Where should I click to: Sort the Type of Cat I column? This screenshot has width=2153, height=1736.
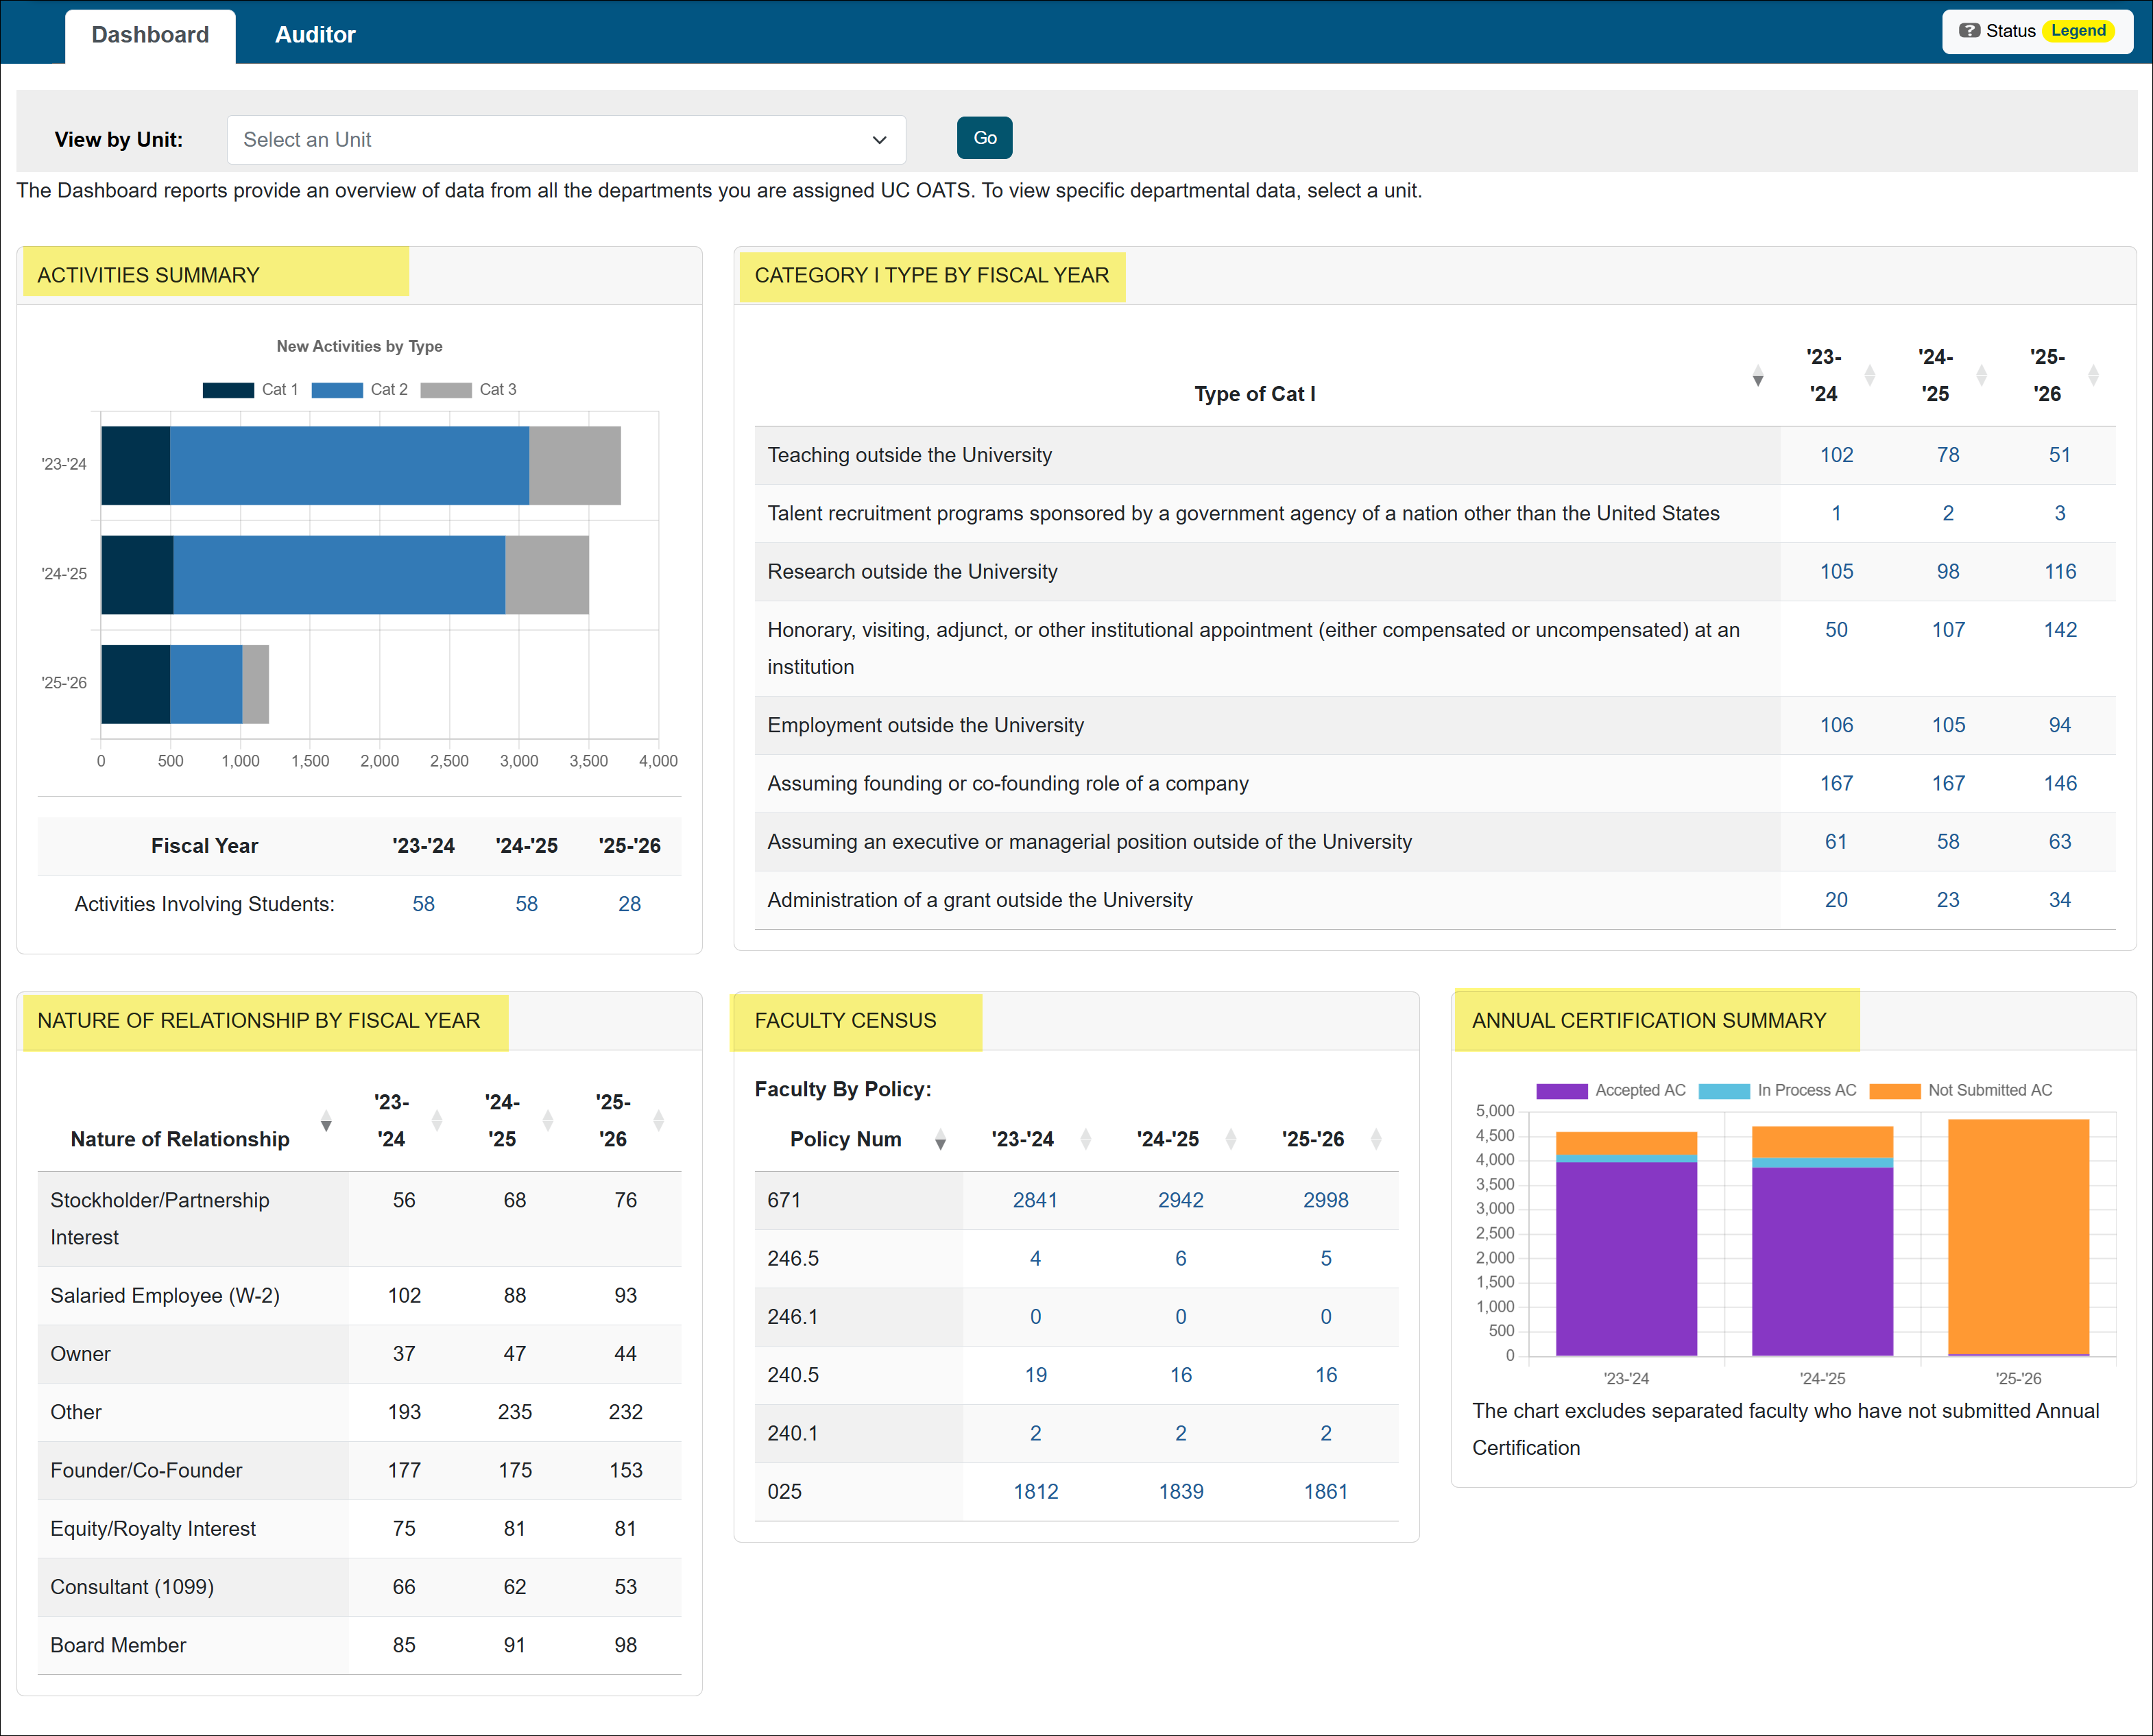point(1758,377)
